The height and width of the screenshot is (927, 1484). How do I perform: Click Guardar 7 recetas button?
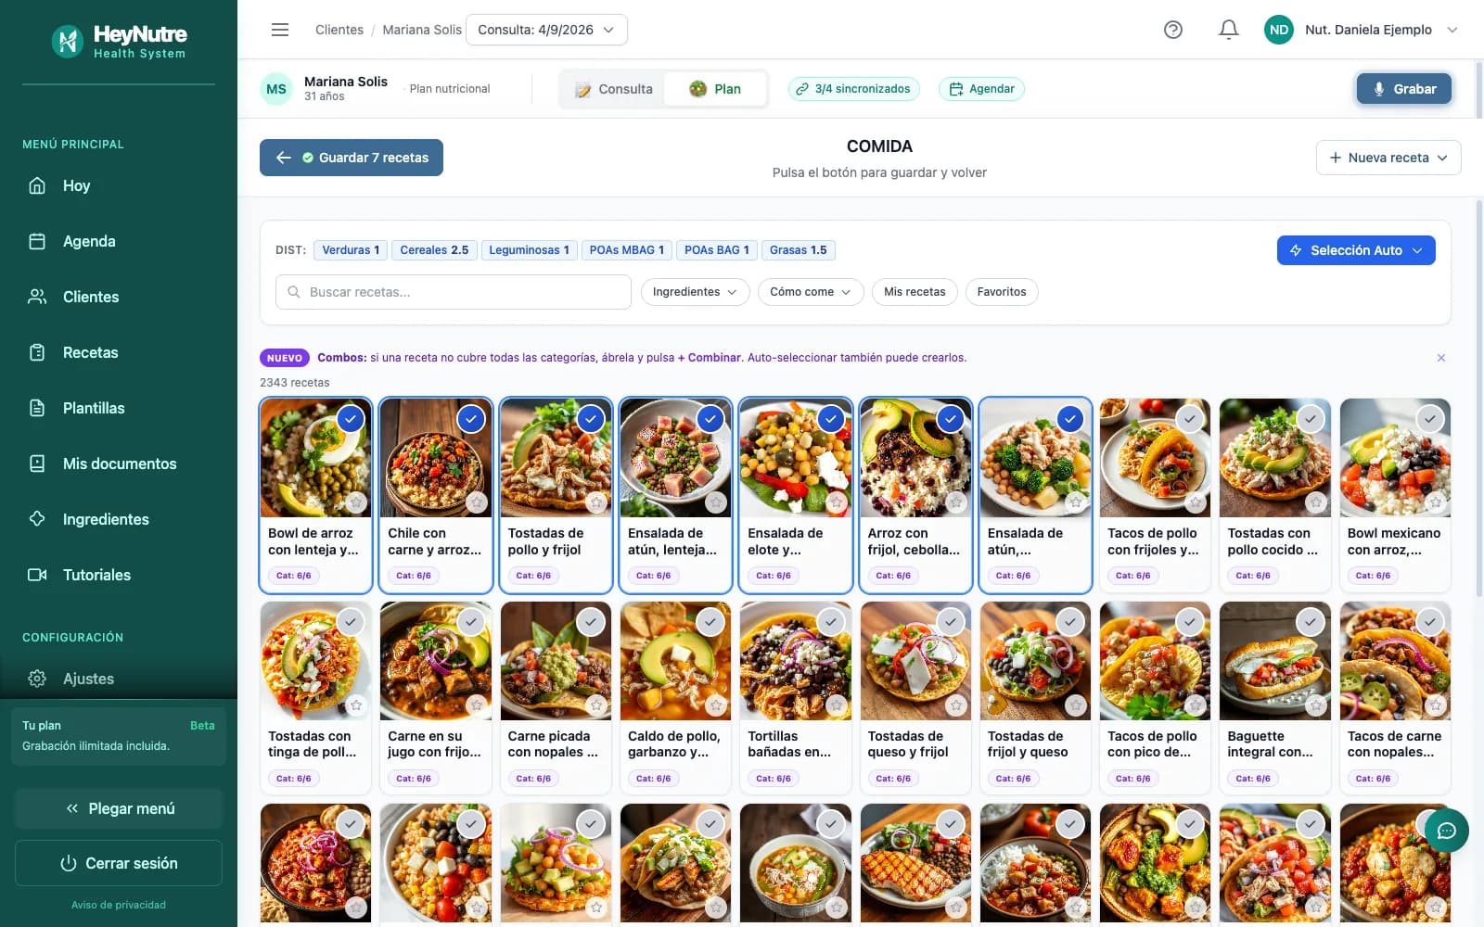point(352,158)
